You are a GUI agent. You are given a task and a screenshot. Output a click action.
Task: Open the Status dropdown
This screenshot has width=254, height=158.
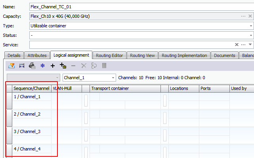point(251,35)
